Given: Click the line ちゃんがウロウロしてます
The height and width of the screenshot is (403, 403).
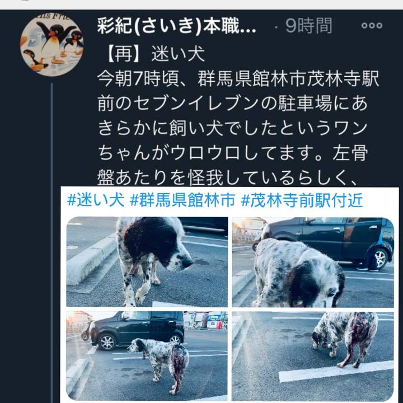Looking at the screenshot, I should (232, 153).
